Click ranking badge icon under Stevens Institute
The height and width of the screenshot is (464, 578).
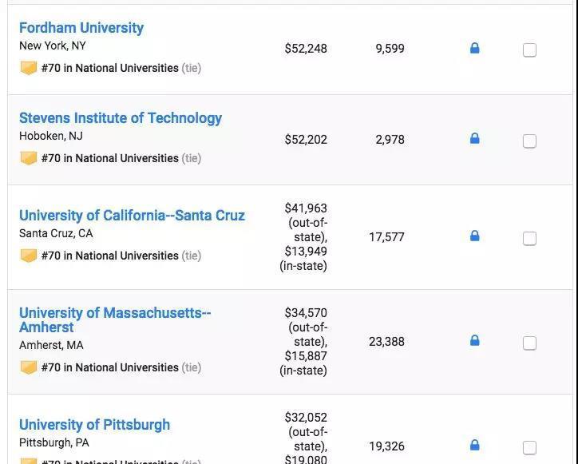point(29,158)
